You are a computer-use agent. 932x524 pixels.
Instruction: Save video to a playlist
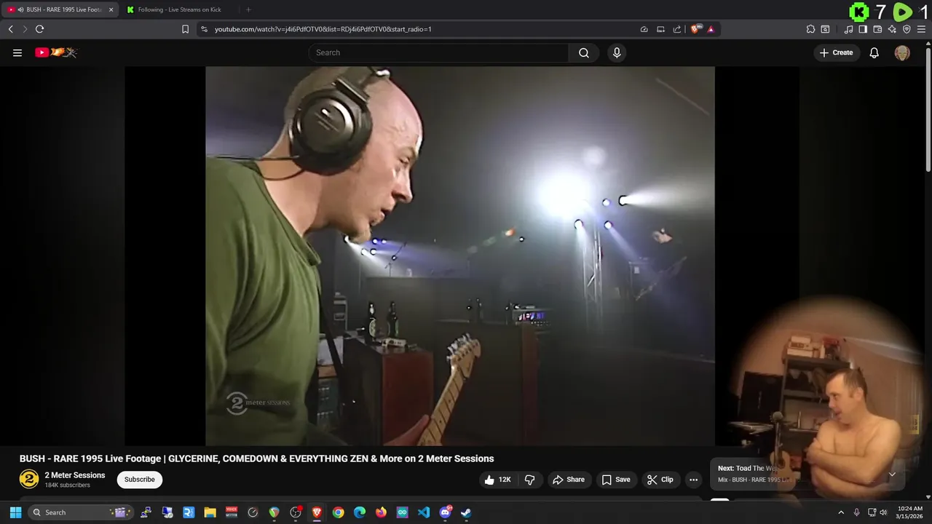point(616,480)
